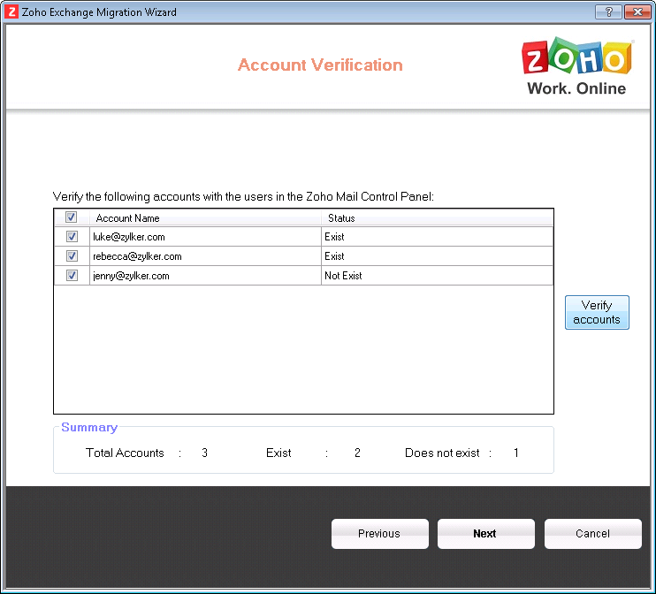Select the jenny@zylker.com account name cell
Viewport: 656px width, 594px height.
click(131, 276)
